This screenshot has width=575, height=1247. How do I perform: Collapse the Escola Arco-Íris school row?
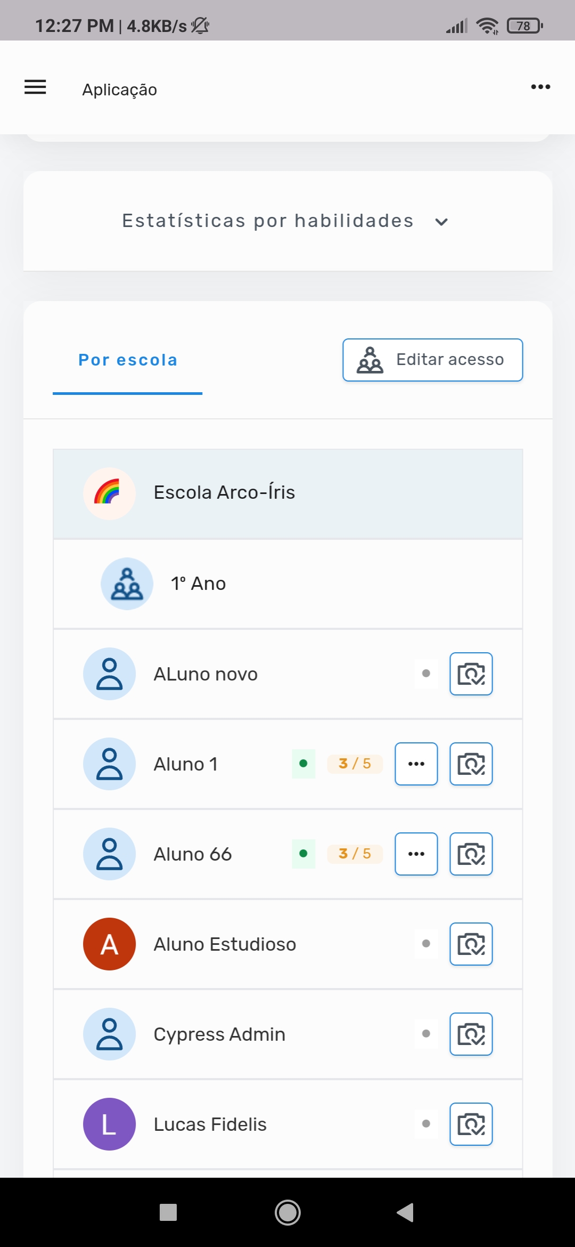click(x=287, y=493)
